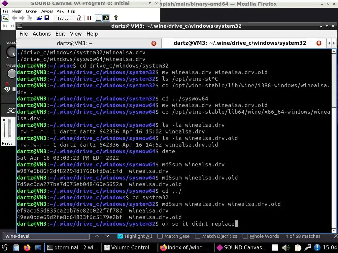338x253 pixels.
Task: Jump to next find match with down chevron
Action: [107, 236]
